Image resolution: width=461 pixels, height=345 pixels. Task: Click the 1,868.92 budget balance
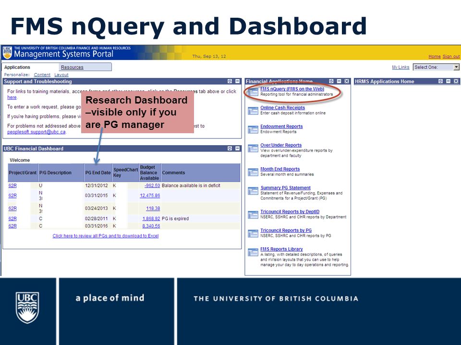coord(151,218)
